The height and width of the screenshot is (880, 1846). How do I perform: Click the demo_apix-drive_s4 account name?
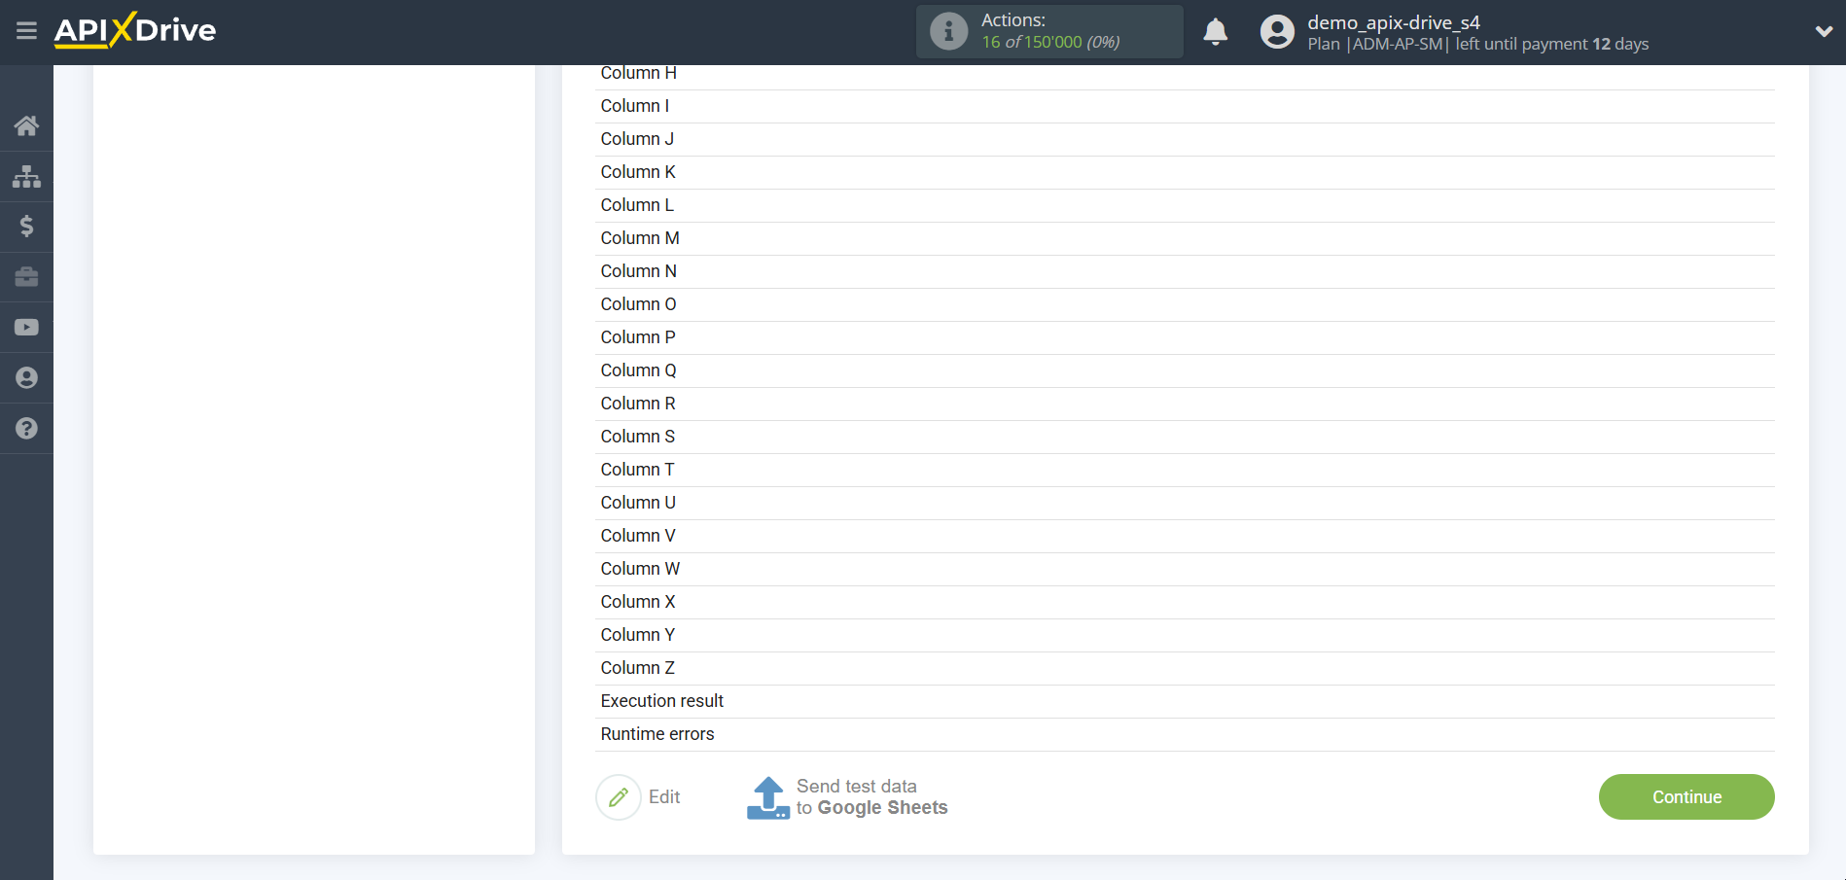coord(1393,22)
